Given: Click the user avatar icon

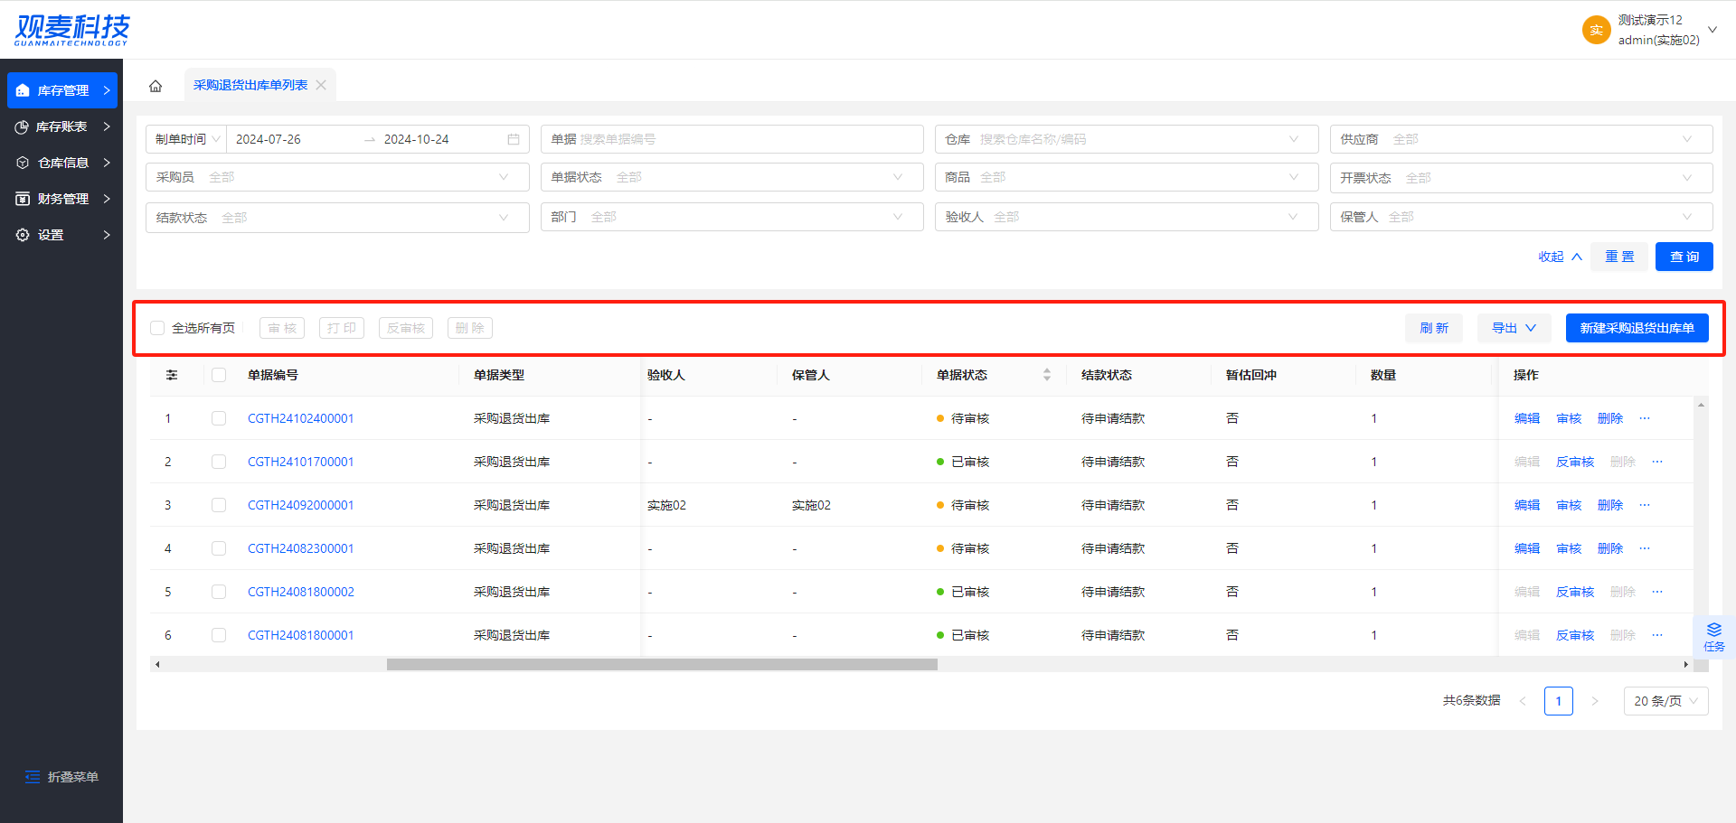Looking at the screenshot, I should tap(1597, 30).
